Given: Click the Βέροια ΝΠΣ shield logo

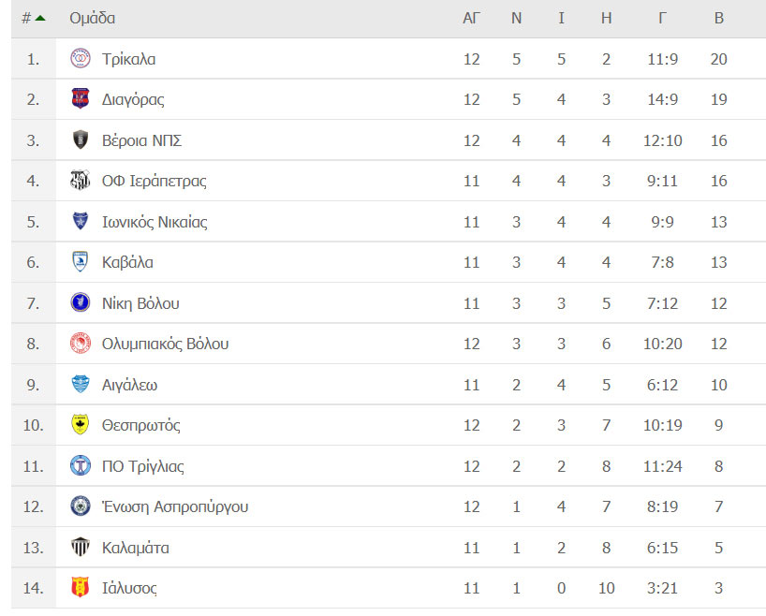Looking at the screenshot, I should tap(81, 140).
